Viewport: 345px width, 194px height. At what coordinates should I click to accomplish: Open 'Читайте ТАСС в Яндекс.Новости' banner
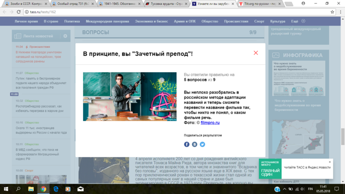(307, 167)
